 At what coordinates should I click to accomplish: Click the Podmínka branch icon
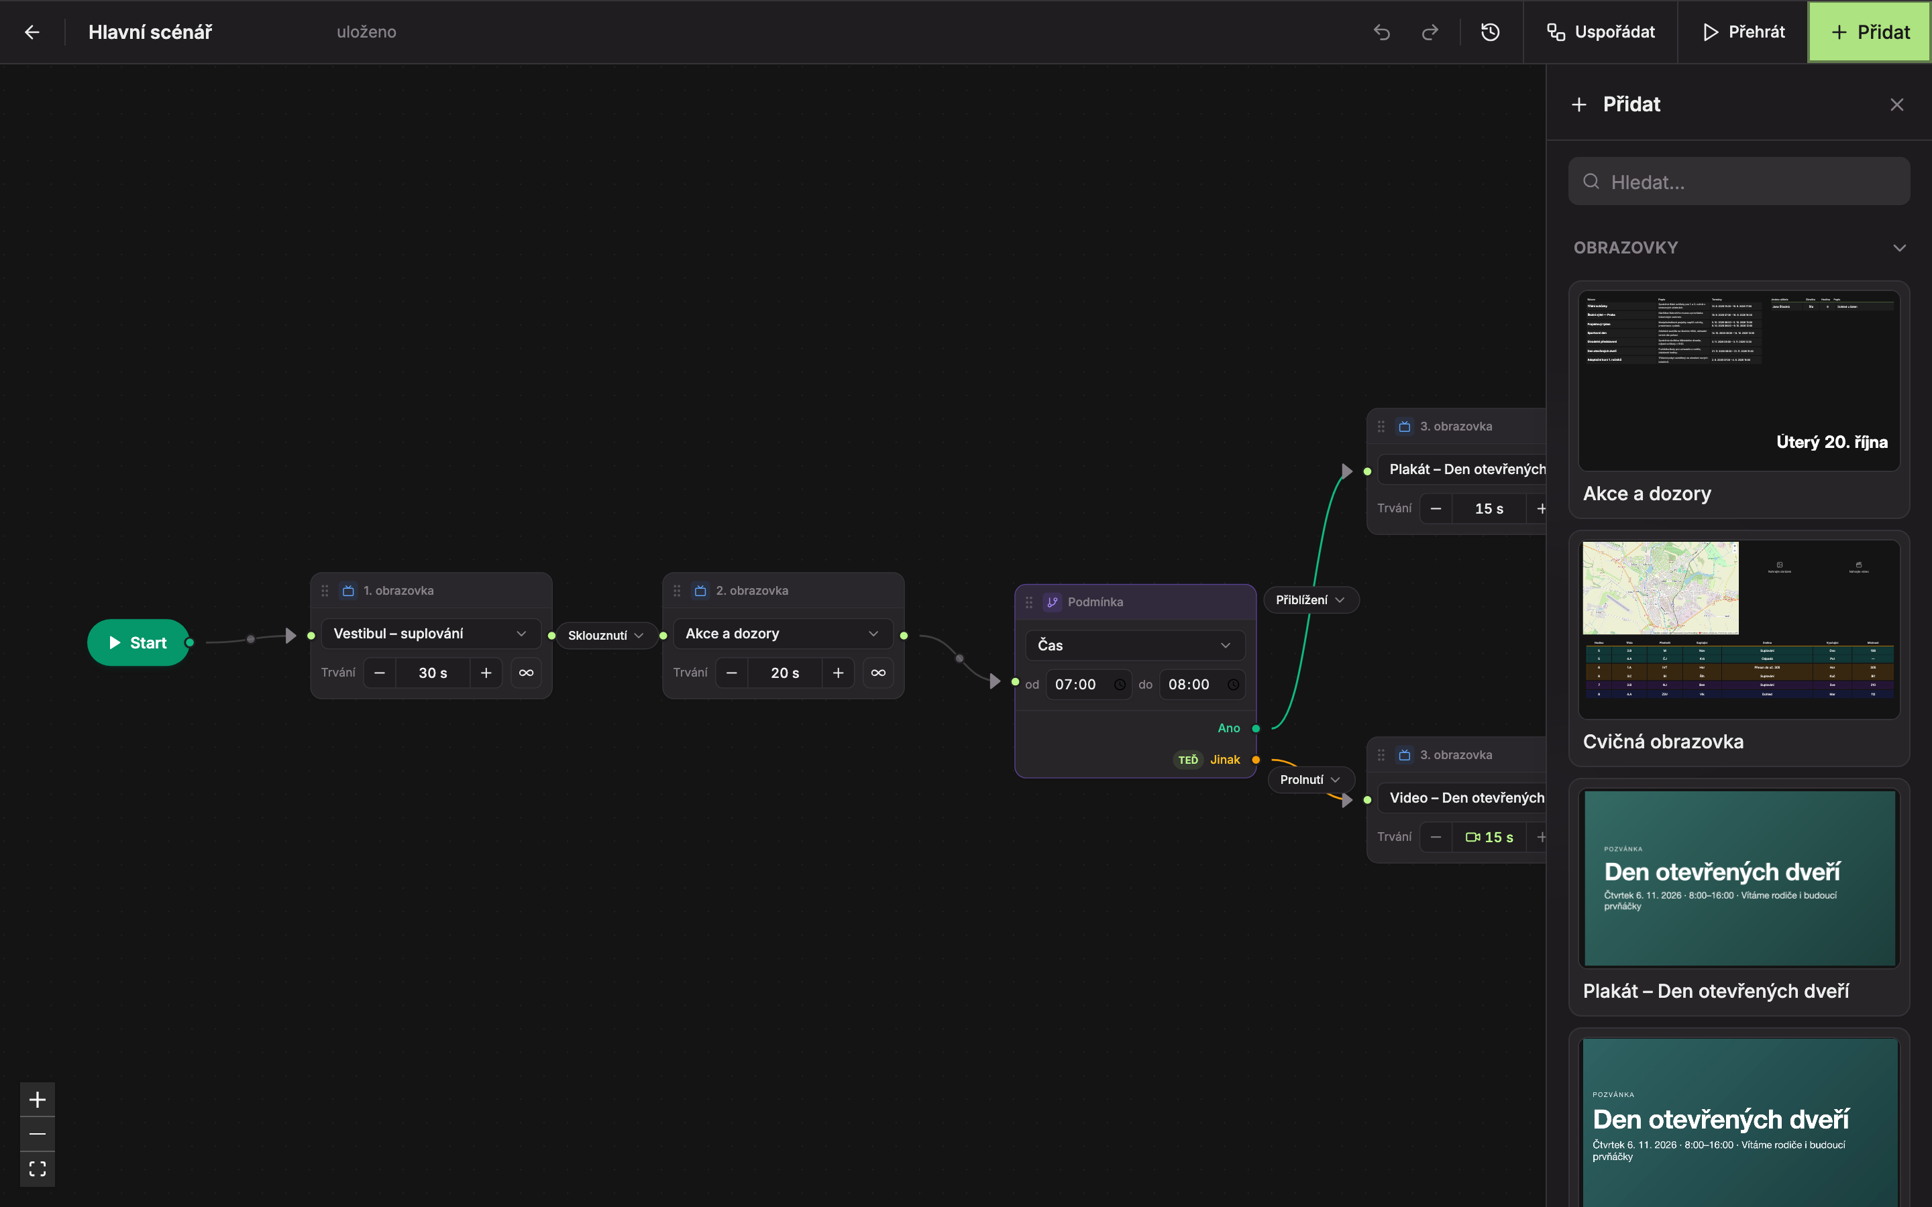(x=1053, y=602)
